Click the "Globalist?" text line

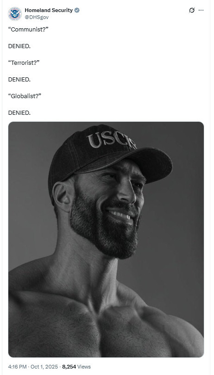[25, 96]
